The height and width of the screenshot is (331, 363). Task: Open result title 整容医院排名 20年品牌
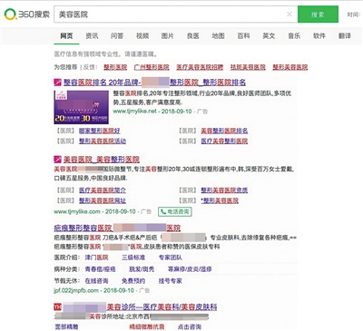[154, 83]
